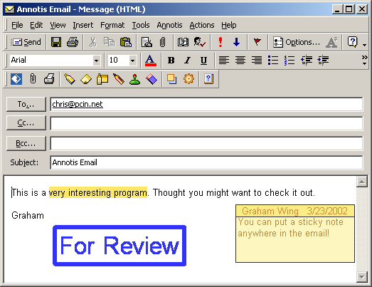The height and width of the screenshot is (287, 372).
Task: Align text left
Action: point(224,61)
